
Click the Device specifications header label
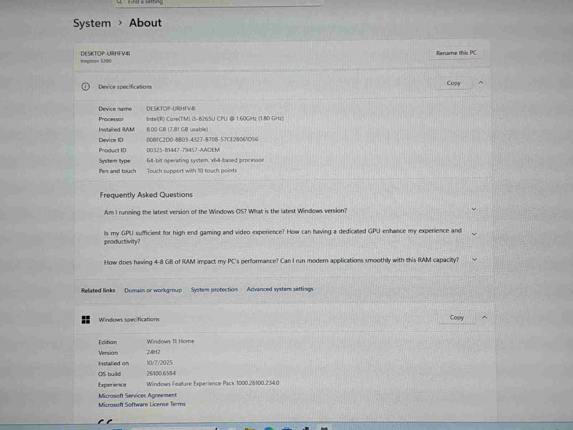[125, 87]
